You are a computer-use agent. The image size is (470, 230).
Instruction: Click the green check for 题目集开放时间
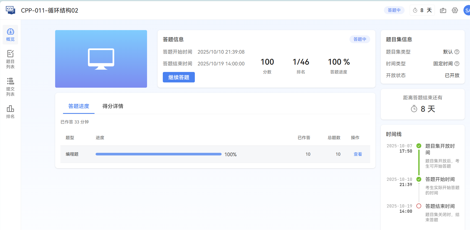419,146
